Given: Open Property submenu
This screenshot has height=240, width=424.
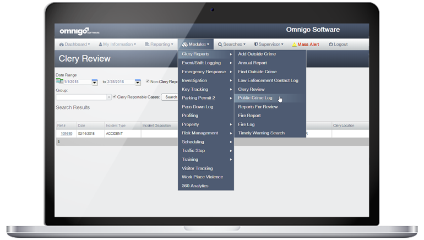Looking at the screenshot, I should pyautogui.click(x=206, y=124).
